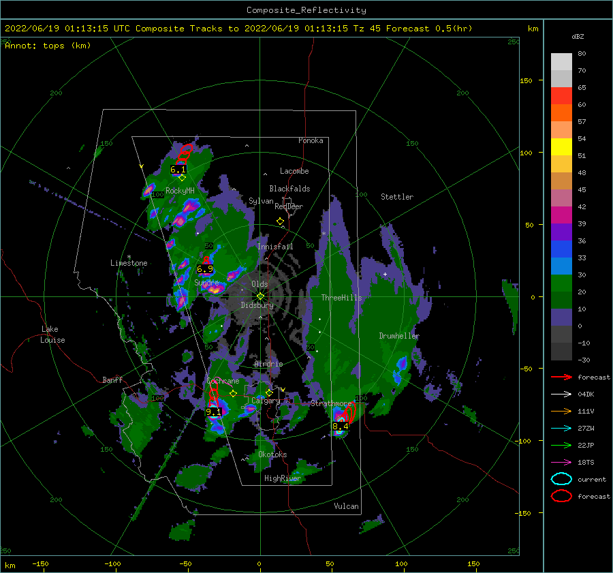613x573 pixels.
Task: Click the slate purple swatch between 10 and 0
Action: tap(561, 318)
